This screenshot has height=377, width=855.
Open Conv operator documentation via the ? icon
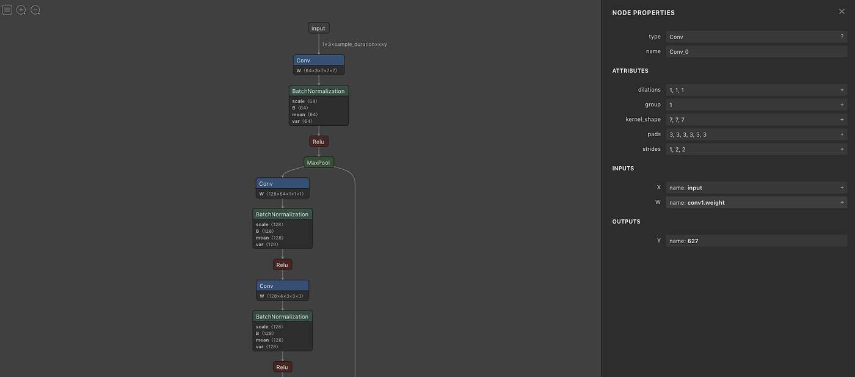pos(842,36)
